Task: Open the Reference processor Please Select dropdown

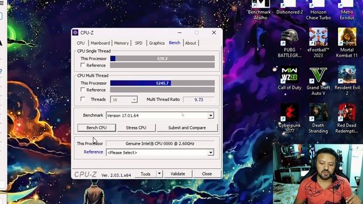Action: click(x=210, y=152)
